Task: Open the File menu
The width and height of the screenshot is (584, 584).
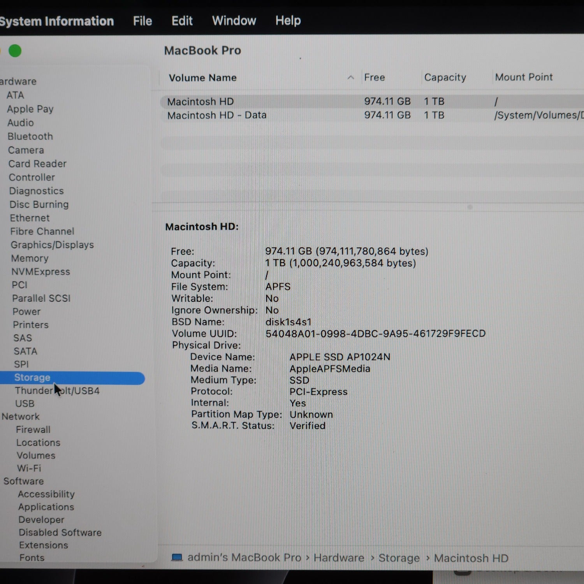Action: tap(142, 21)
